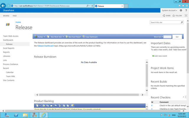This screenshot has width=189, height=118.
Task: Open the Release Dashboard topic link
Action: [45, 46]
